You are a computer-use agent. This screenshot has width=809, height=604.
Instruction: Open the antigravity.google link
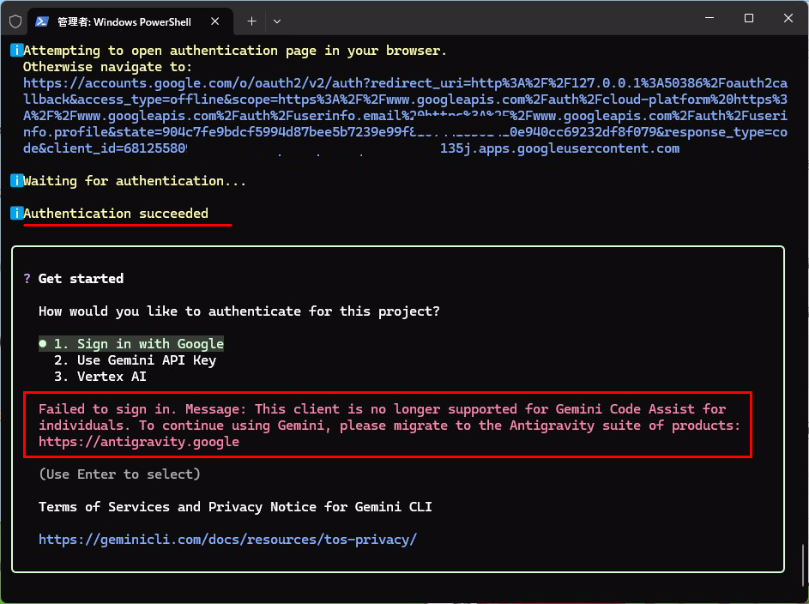coord(139,442)
